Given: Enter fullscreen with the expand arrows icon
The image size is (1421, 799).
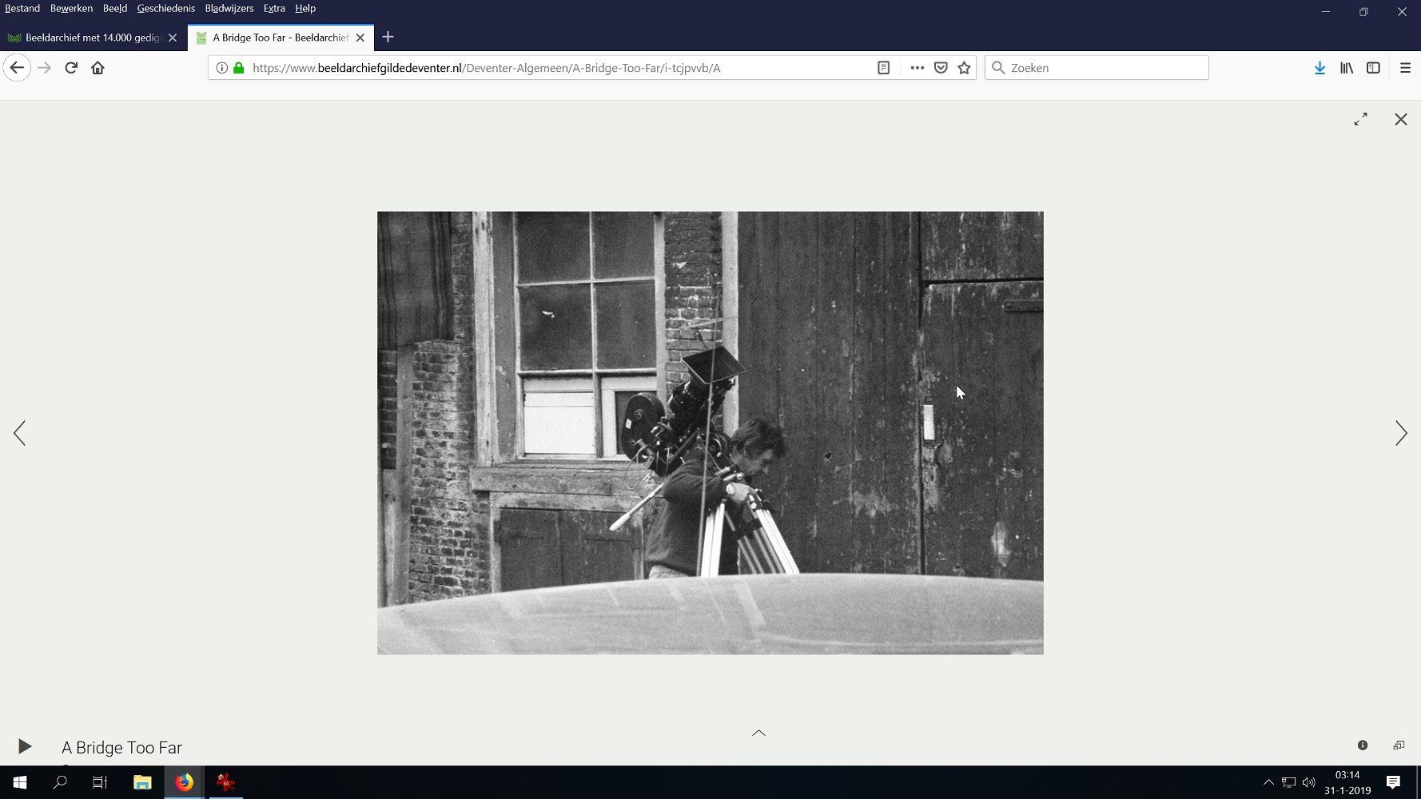Looking at the screenshot, I should [x=1360, y=119].
